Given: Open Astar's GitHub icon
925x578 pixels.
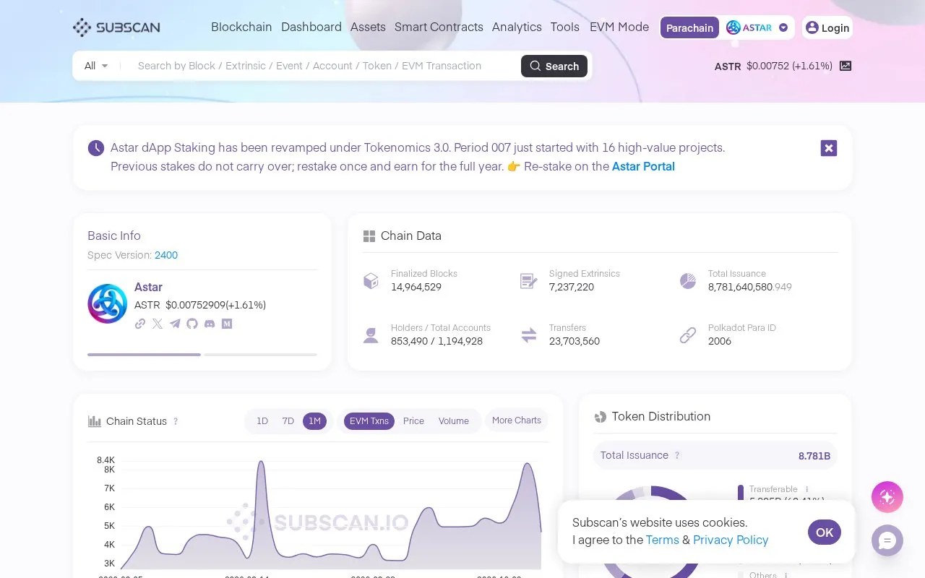Looking at the screenshot, I should [x=192, y=324].
